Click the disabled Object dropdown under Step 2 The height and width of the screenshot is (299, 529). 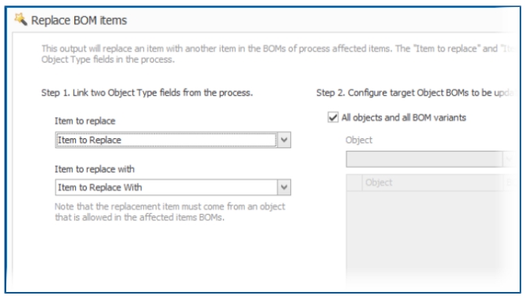click(x=430, y=159)
